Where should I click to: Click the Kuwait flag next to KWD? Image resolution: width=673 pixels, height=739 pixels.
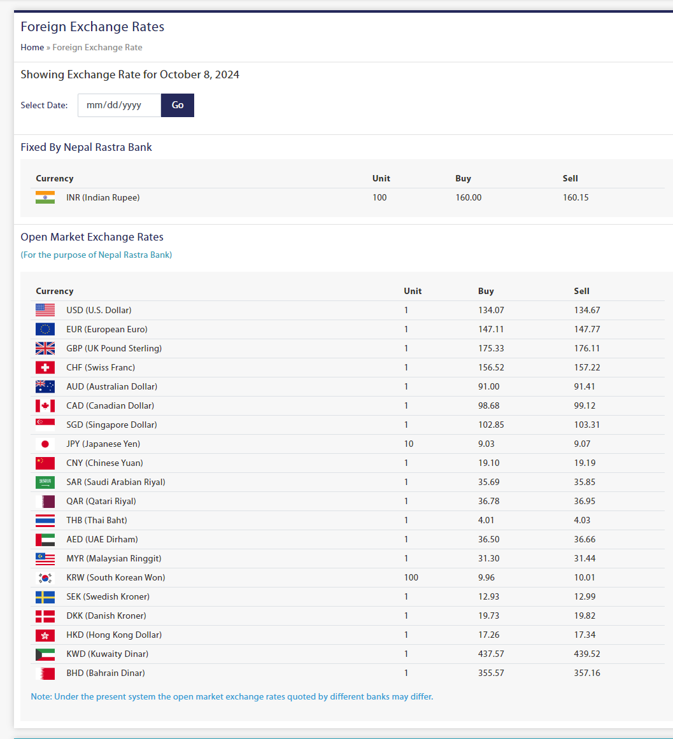click(x=45, y=654)
